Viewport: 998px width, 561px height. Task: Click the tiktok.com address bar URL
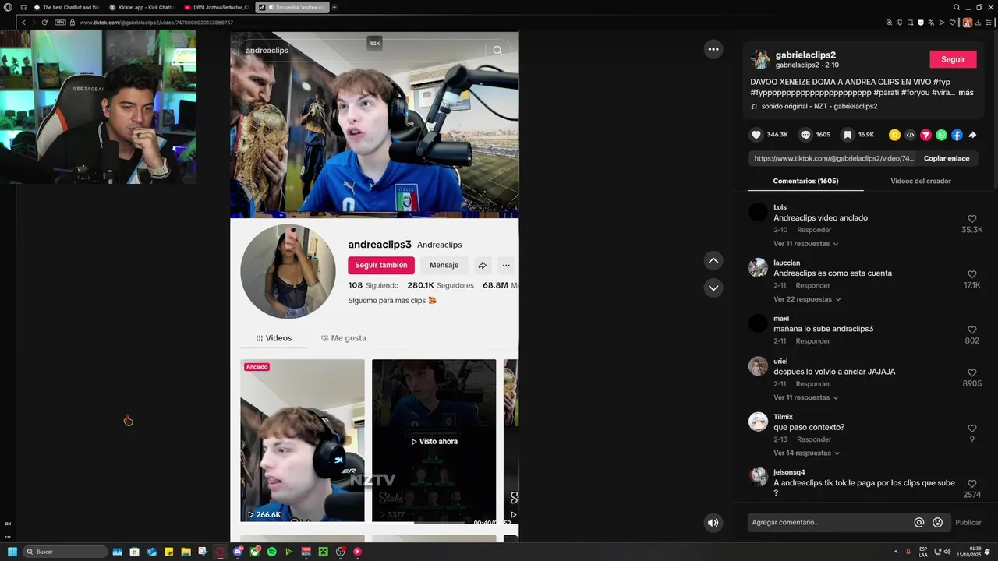[156, 23]
